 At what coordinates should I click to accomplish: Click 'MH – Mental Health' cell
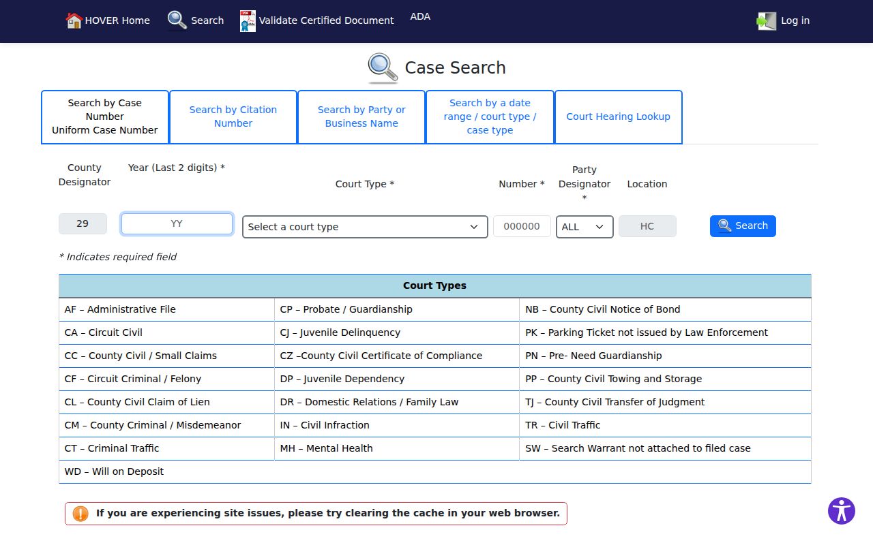coord(397,448)
